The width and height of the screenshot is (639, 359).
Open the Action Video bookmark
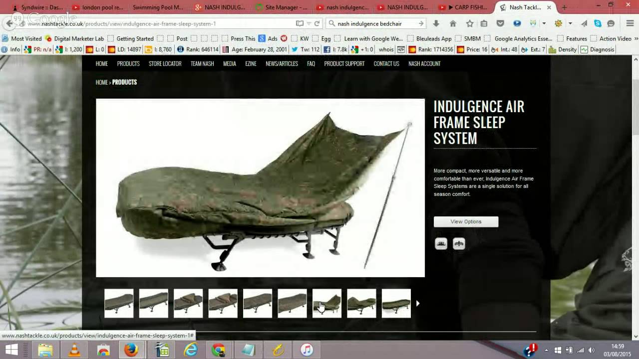611,38
